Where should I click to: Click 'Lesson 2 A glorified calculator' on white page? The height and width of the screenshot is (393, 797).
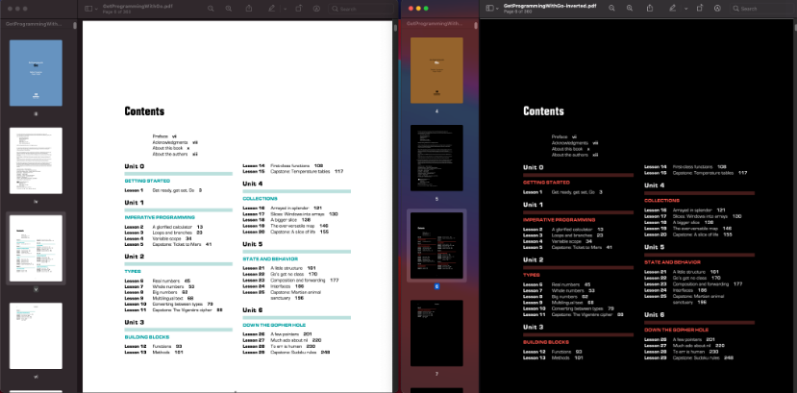(163, 227)
